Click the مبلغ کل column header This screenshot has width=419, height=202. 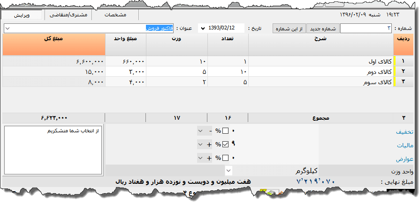pos(53,40)
